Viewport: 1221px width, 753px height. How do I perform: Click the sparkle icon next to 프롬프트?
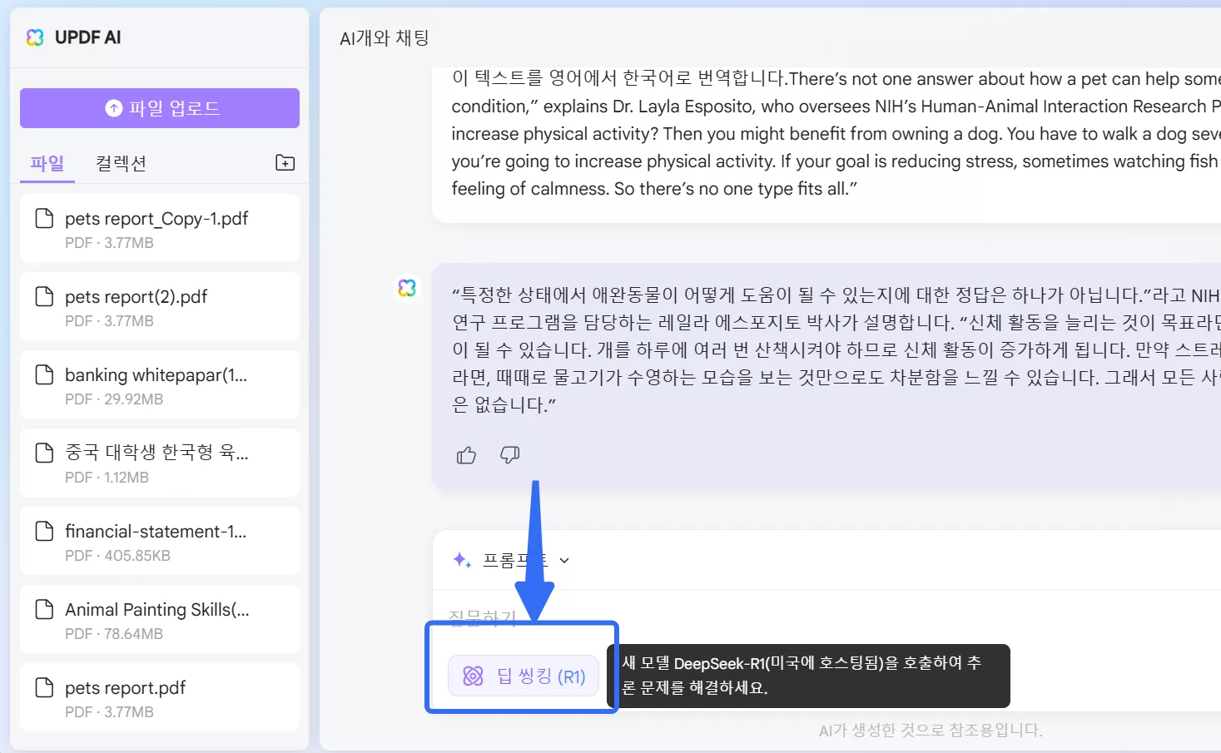[461, 560]
